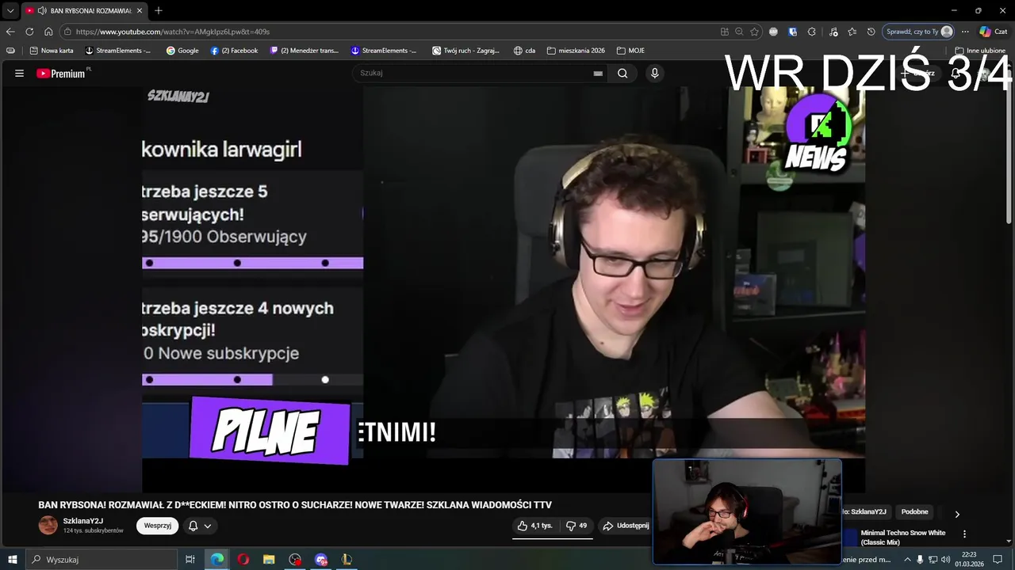Open the Favorites list star icon
1015x570 pixels.
[x=852, y=32]
